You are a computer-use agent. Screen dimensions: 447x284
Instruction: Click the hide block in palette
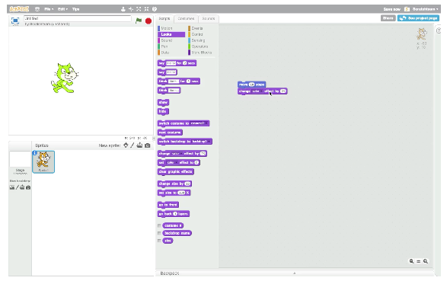pyautogui.click(x=163, y=111)
